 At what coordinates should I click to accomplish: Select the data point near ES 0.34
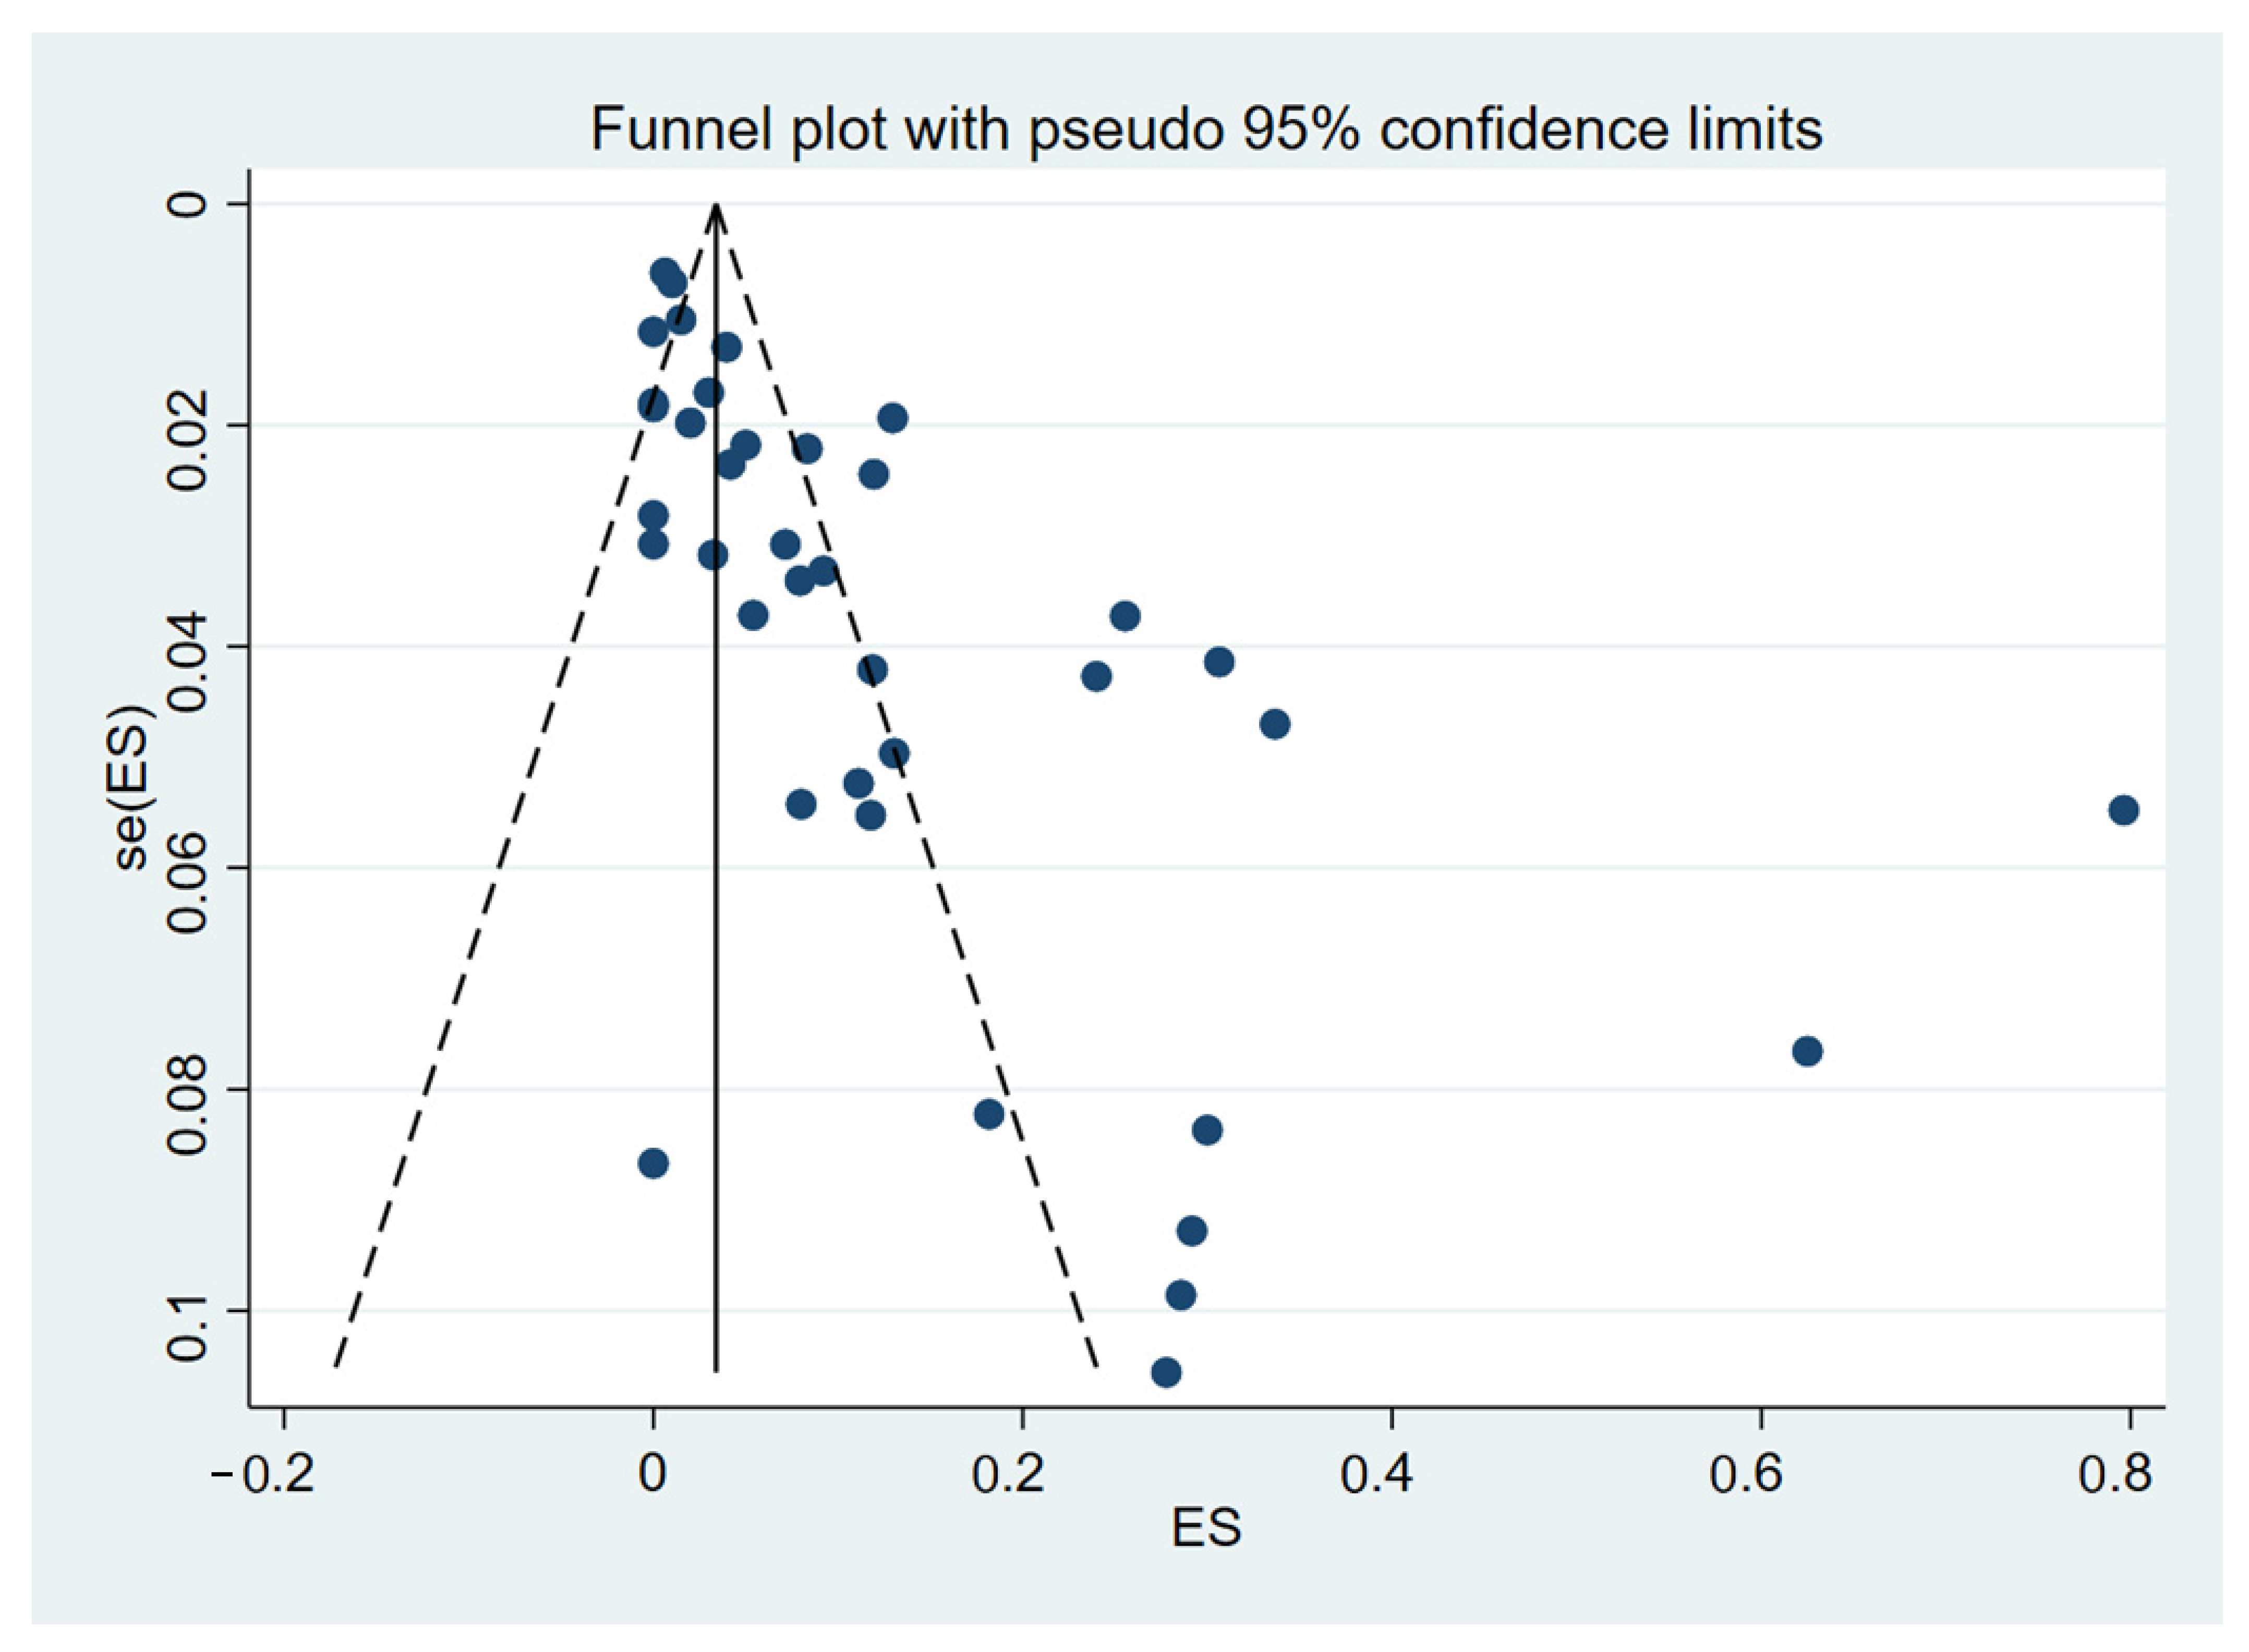click(x=1274, y=724)
